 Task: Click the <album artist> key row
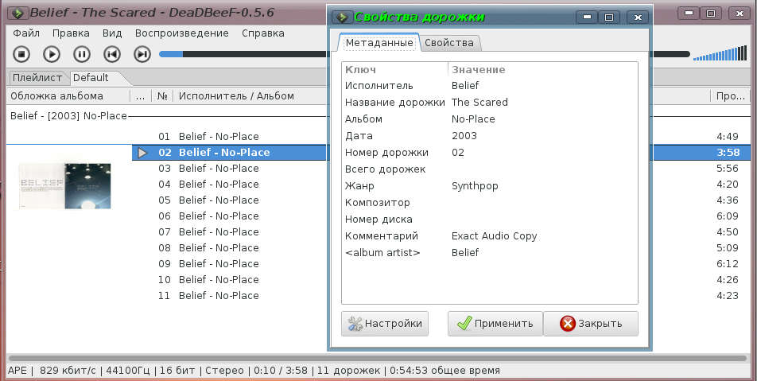coord(382,253)
